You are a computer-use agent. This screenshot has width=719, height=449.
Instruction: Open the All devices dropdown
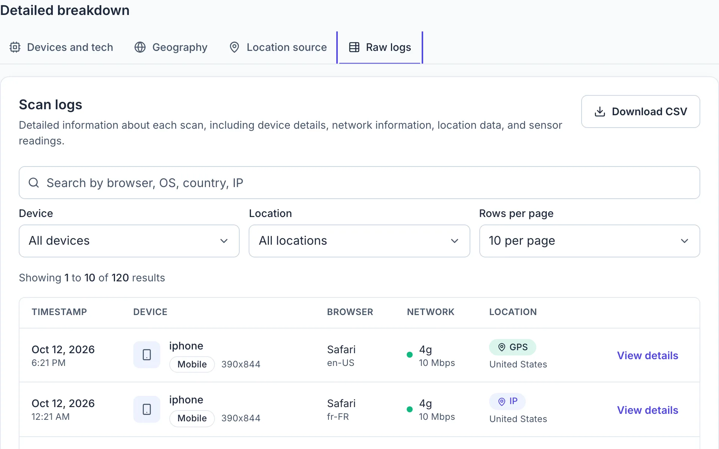(129, 241)
